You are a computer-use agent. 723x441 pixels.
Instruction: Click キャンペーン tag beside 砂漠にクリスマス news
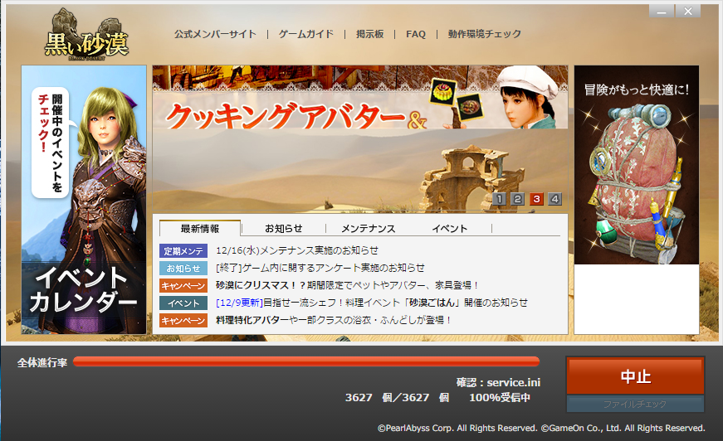(183, 286)
